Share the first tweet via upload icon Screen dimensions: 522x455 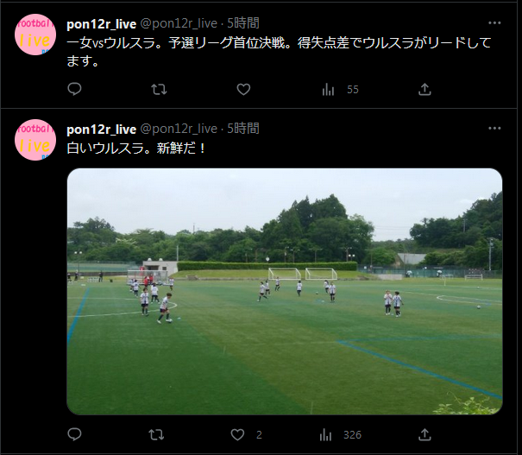pyautogui.click(x=425, y=89)
